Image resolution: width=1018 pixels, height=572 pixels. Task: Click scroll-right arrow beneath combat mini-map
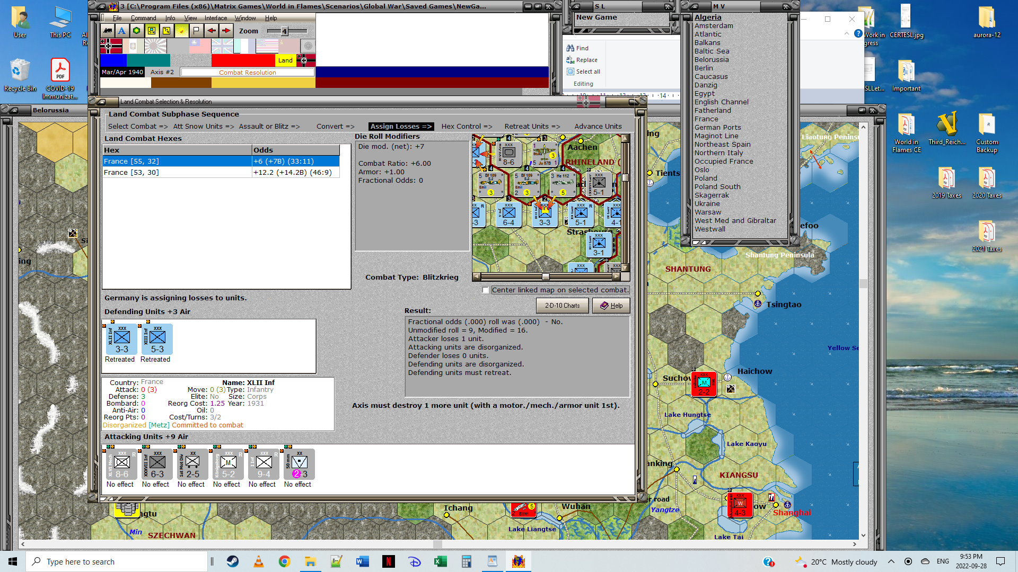[x=616, y=276]
